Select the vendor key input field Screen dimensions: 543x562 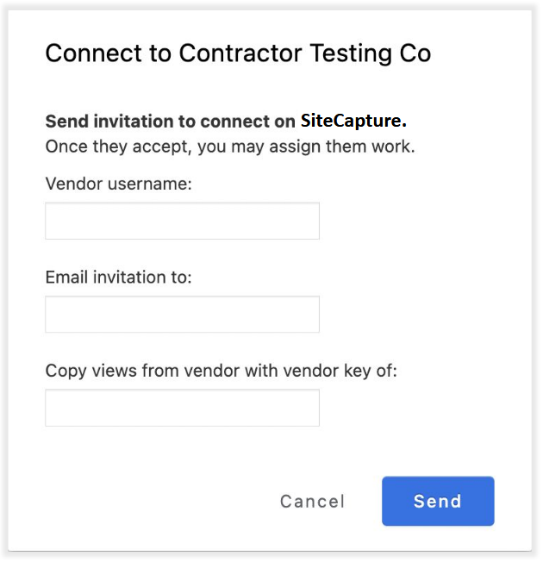click(182, 408)
